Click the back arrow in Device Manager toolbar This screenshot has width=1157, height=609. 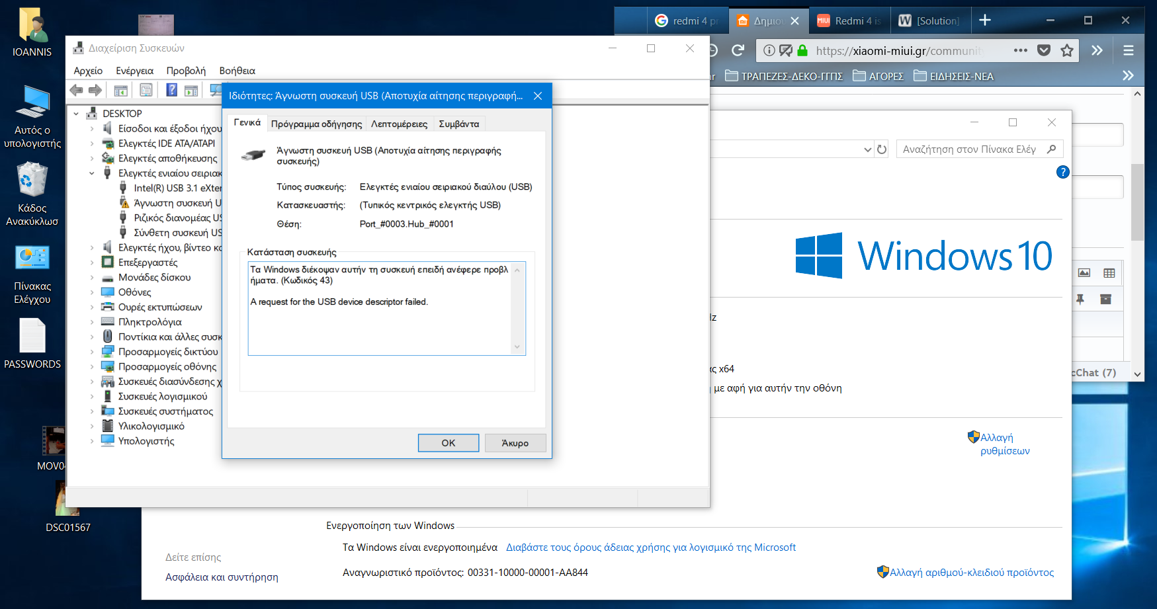click(77, 90)
